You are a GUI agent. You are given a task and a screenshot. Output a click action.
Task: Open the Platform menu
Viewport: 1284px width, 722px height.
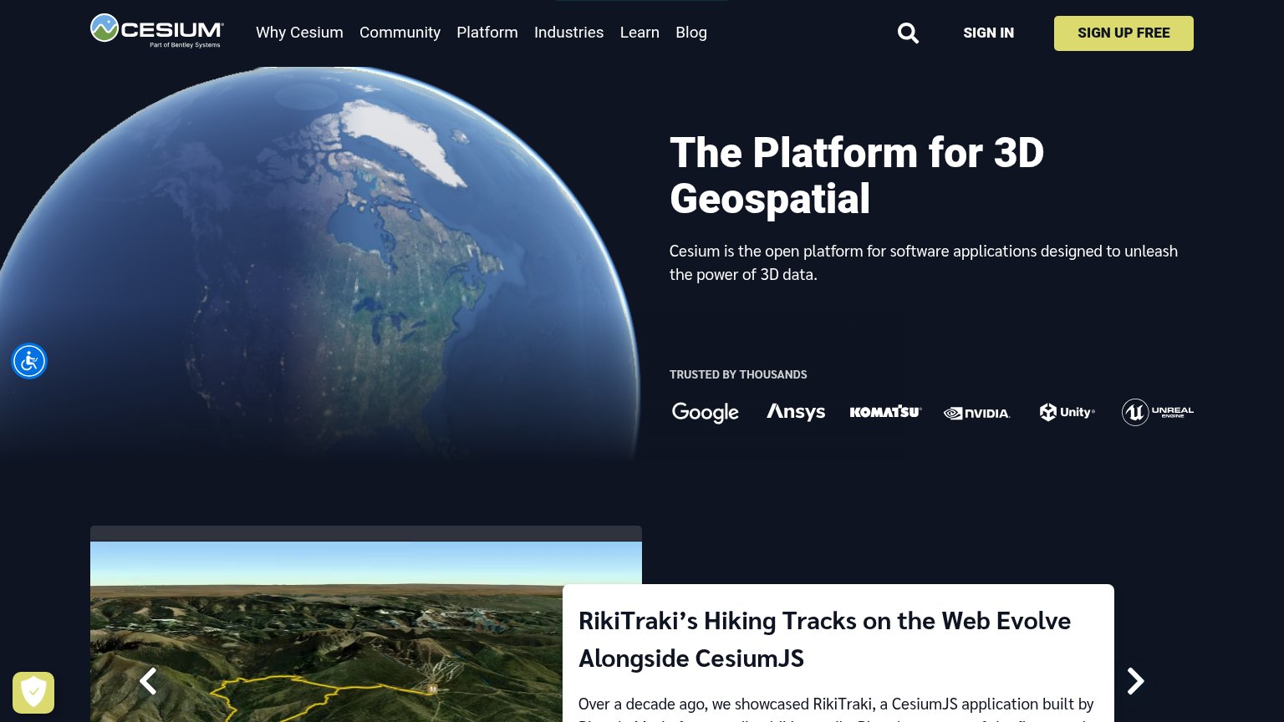487,33
